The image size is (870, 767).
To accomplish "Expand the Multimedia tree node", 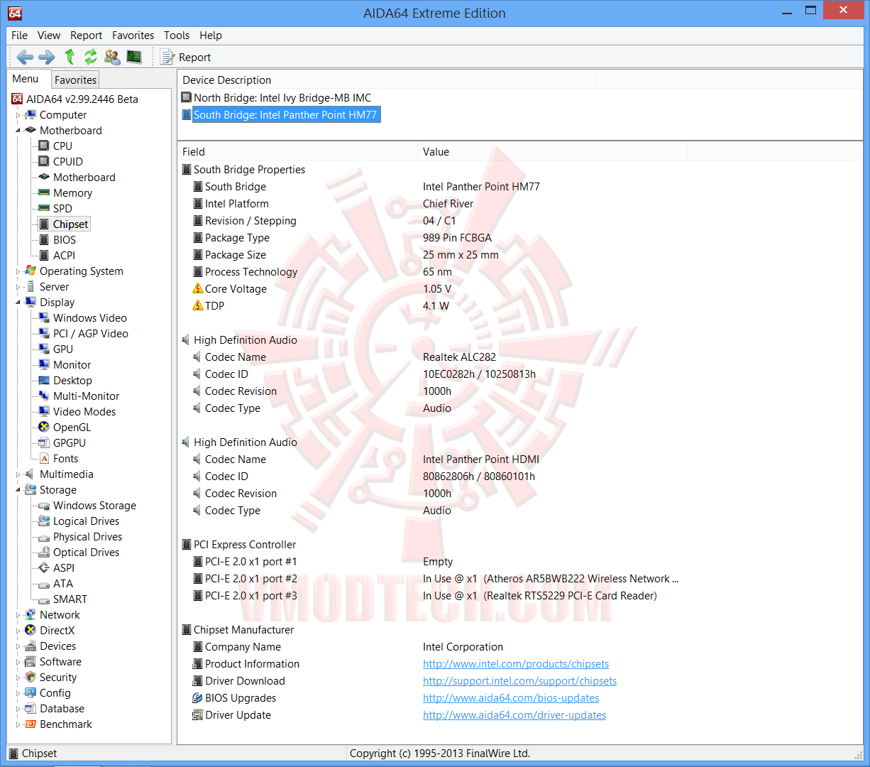I will click(18, 474).
